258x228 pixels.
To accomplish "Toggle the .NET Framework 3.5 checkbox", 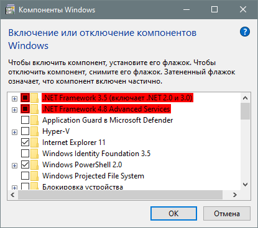I will [x=25, y=98].
